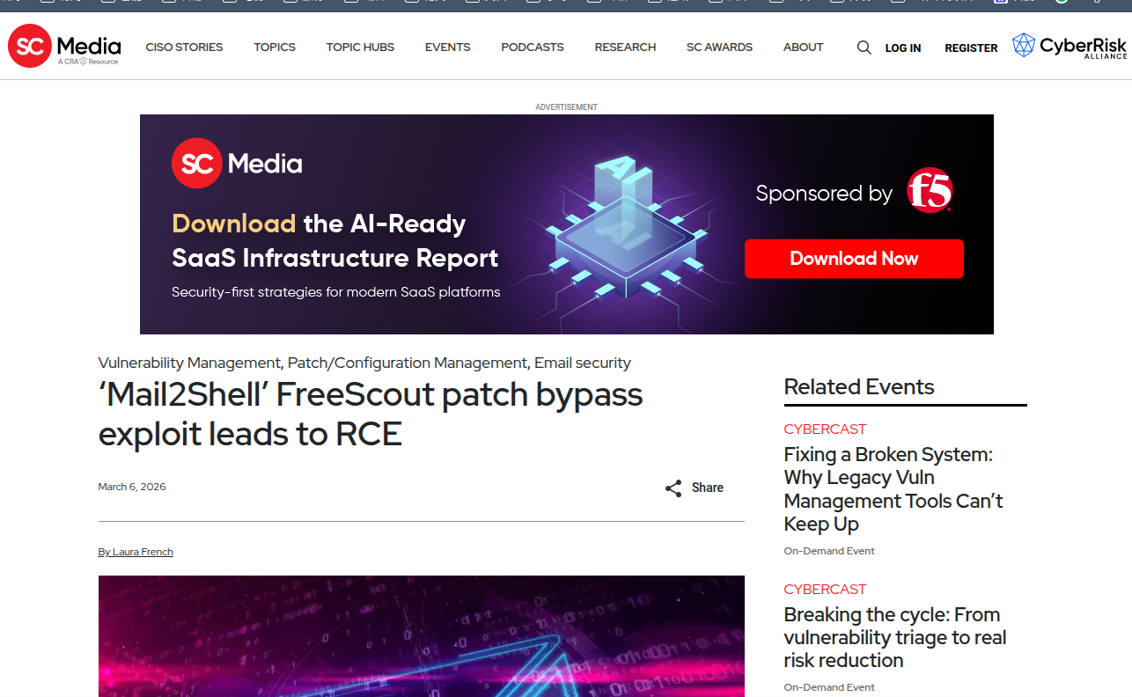Screen dimensions: 1132x697
Task: Click 'On-Demand Event' under 'Breaking the cycle'
Action: pos(829,687)
